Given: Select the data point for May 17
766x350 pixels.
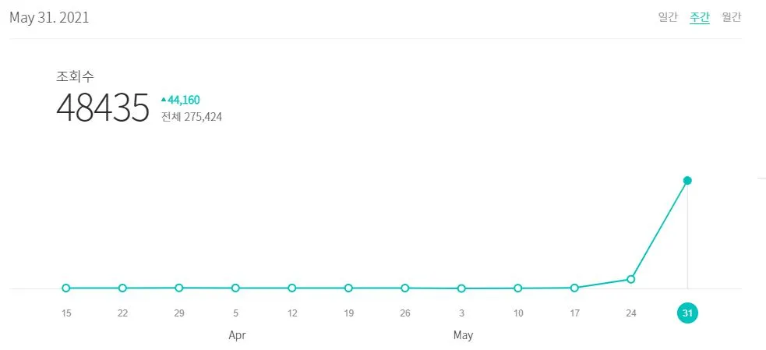Looking at the screenshot, I should tap(574, 288).
